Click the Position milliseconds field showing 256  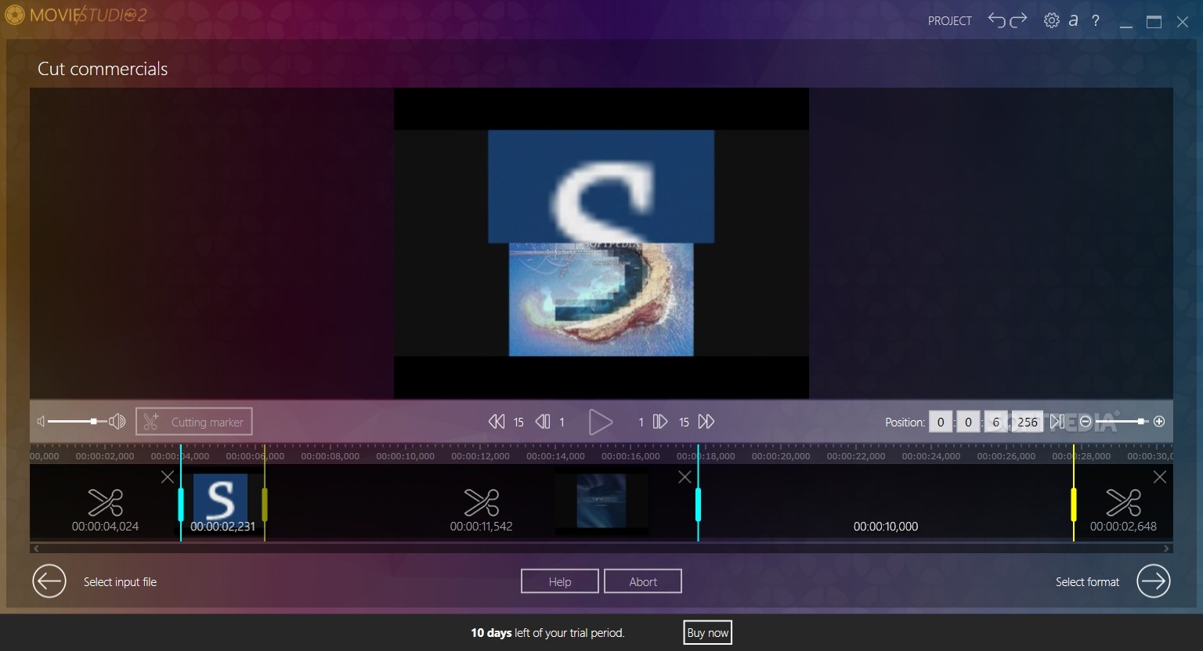tap(1028, 422)
